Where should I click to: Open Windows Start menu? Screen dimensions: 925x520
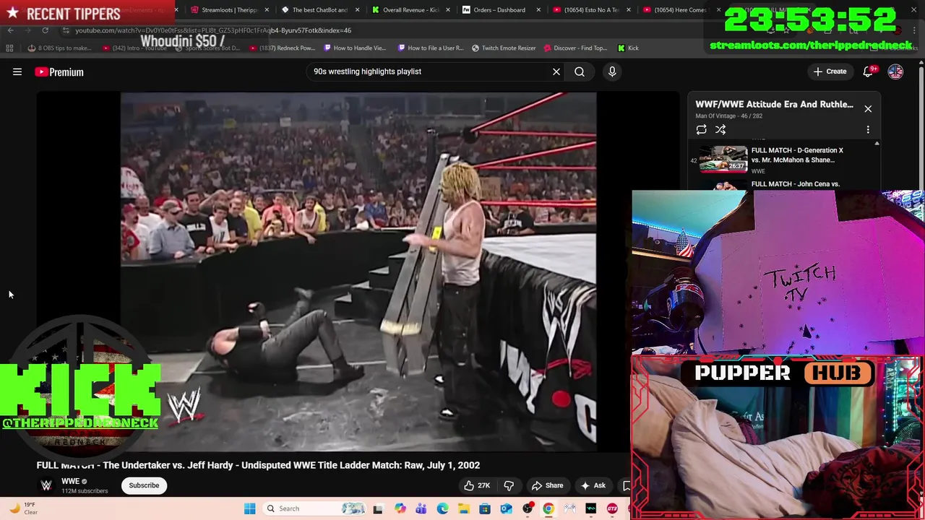click(x=249, y=508)
